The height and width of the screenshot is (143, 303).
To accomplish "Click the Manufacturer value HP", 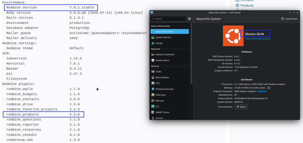I will pos(236,95).
